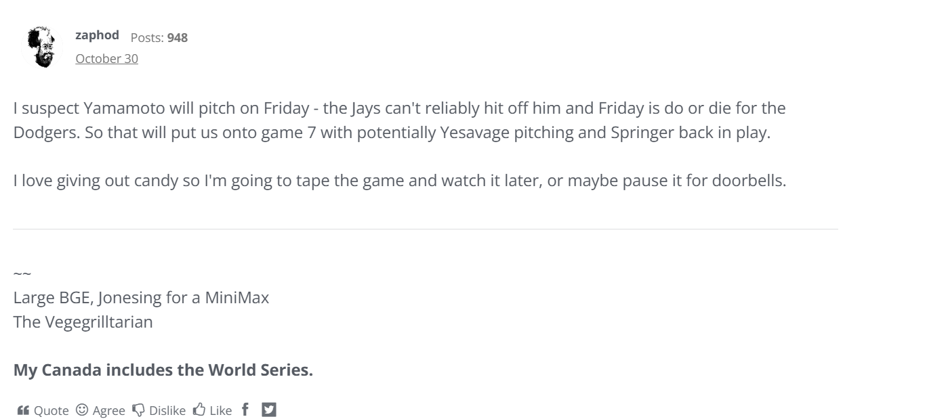Click the 948 post count number
Viewport: 925px width, 419px height.
[177, 39]
